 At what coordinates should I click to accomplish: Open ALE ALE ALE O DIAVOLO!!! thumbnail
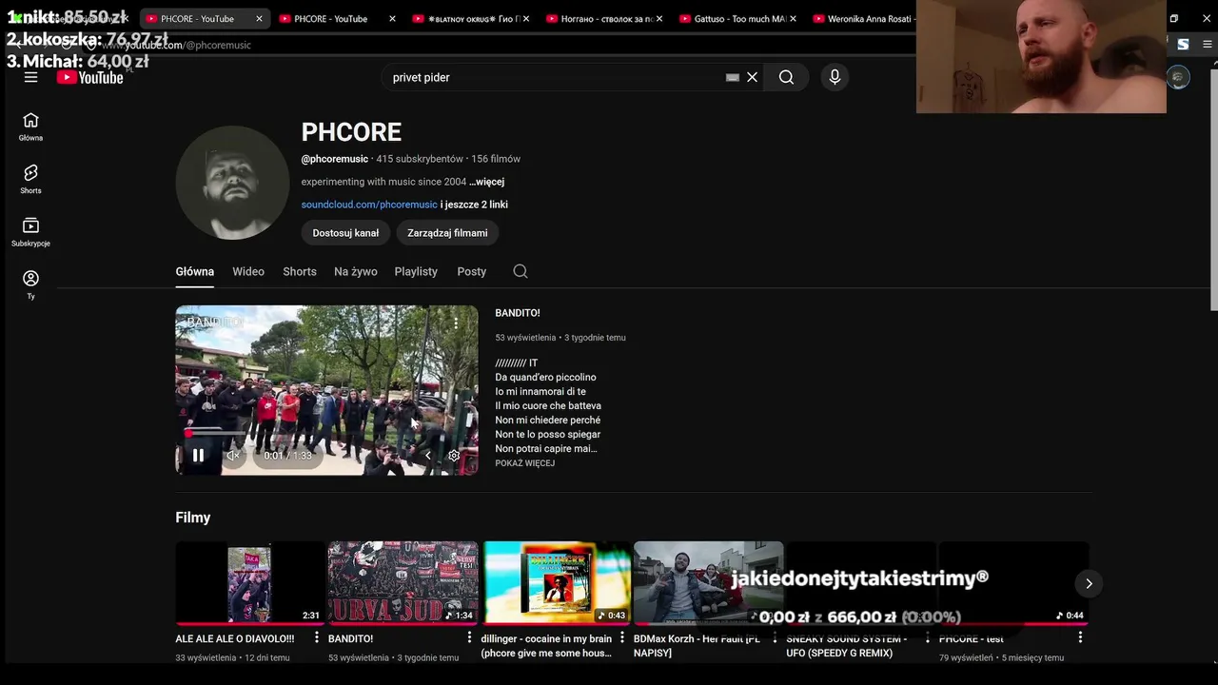250,583
